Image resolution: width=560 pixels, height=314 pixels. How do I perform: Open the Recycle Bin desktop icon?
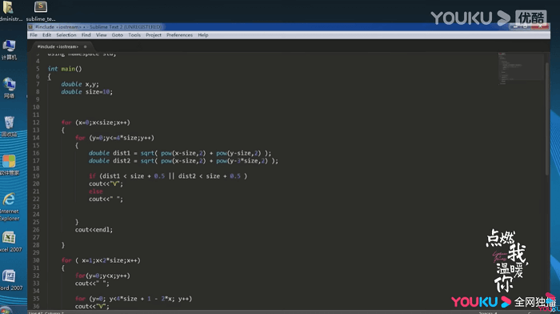[x=9, y=127]
